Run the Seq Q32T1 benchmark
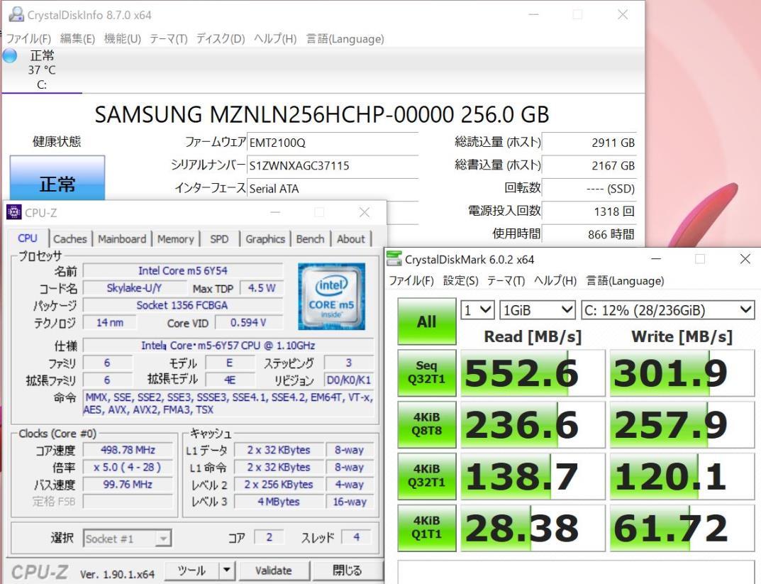This screenshot has height=584, width=761. click(427, 373)
